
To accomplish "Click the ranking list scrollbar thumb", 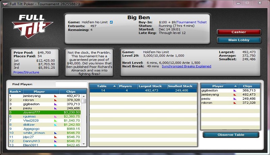I will pyautogui.click(x=84, y=101).
